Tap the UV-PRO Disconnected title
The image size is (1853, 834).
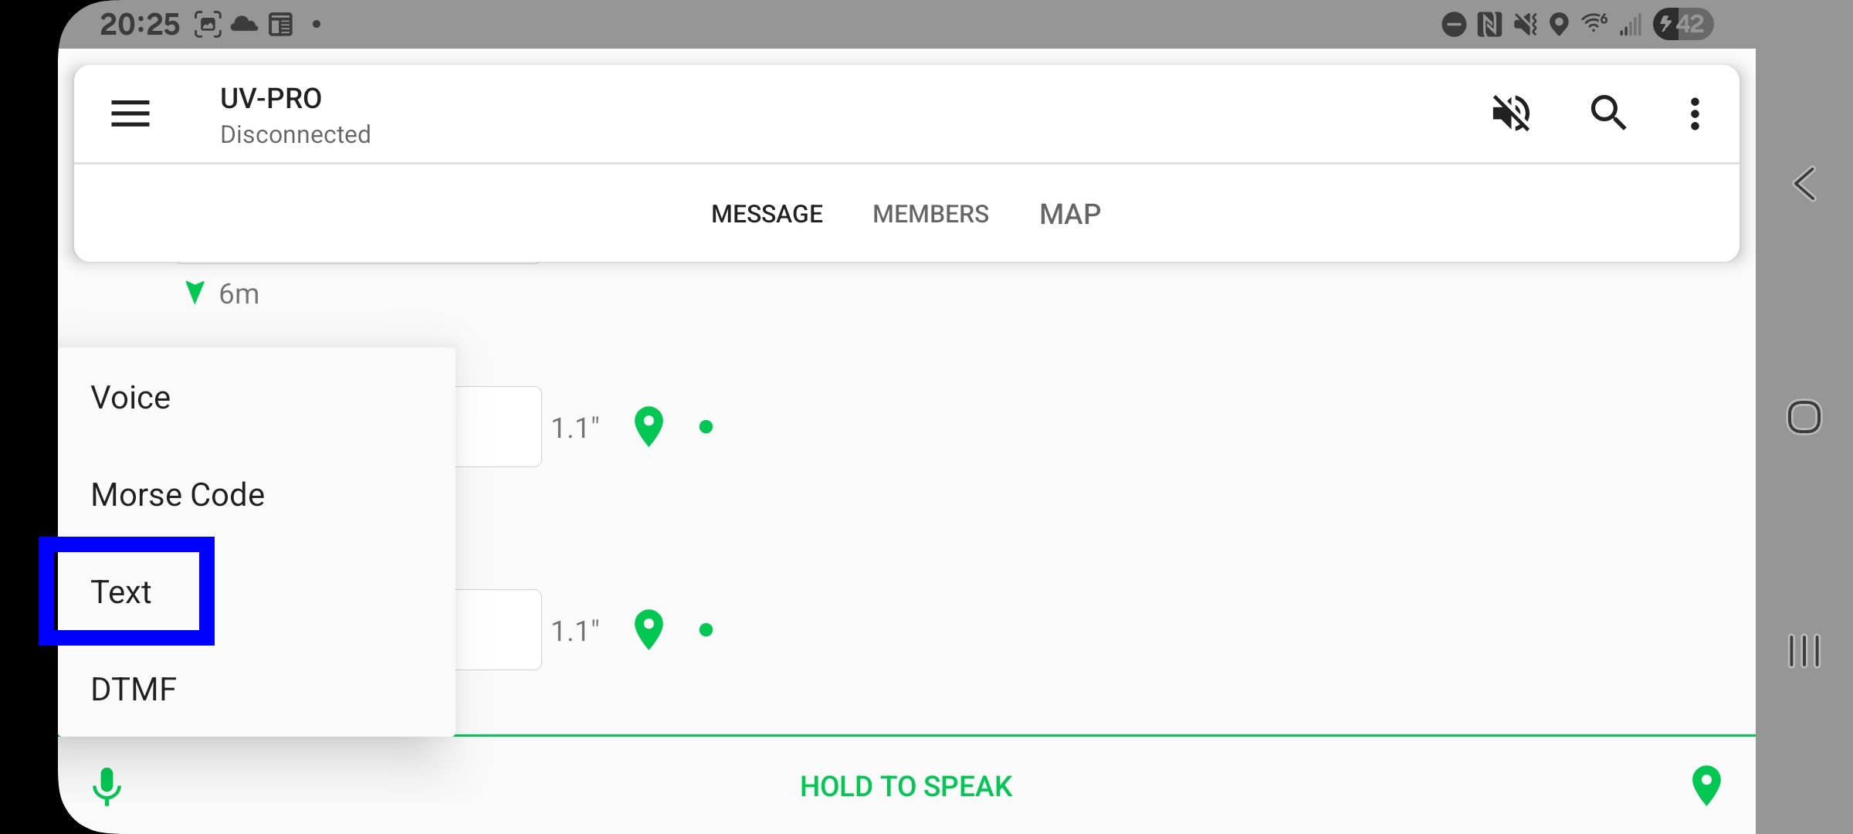click(x=295, y=115)
